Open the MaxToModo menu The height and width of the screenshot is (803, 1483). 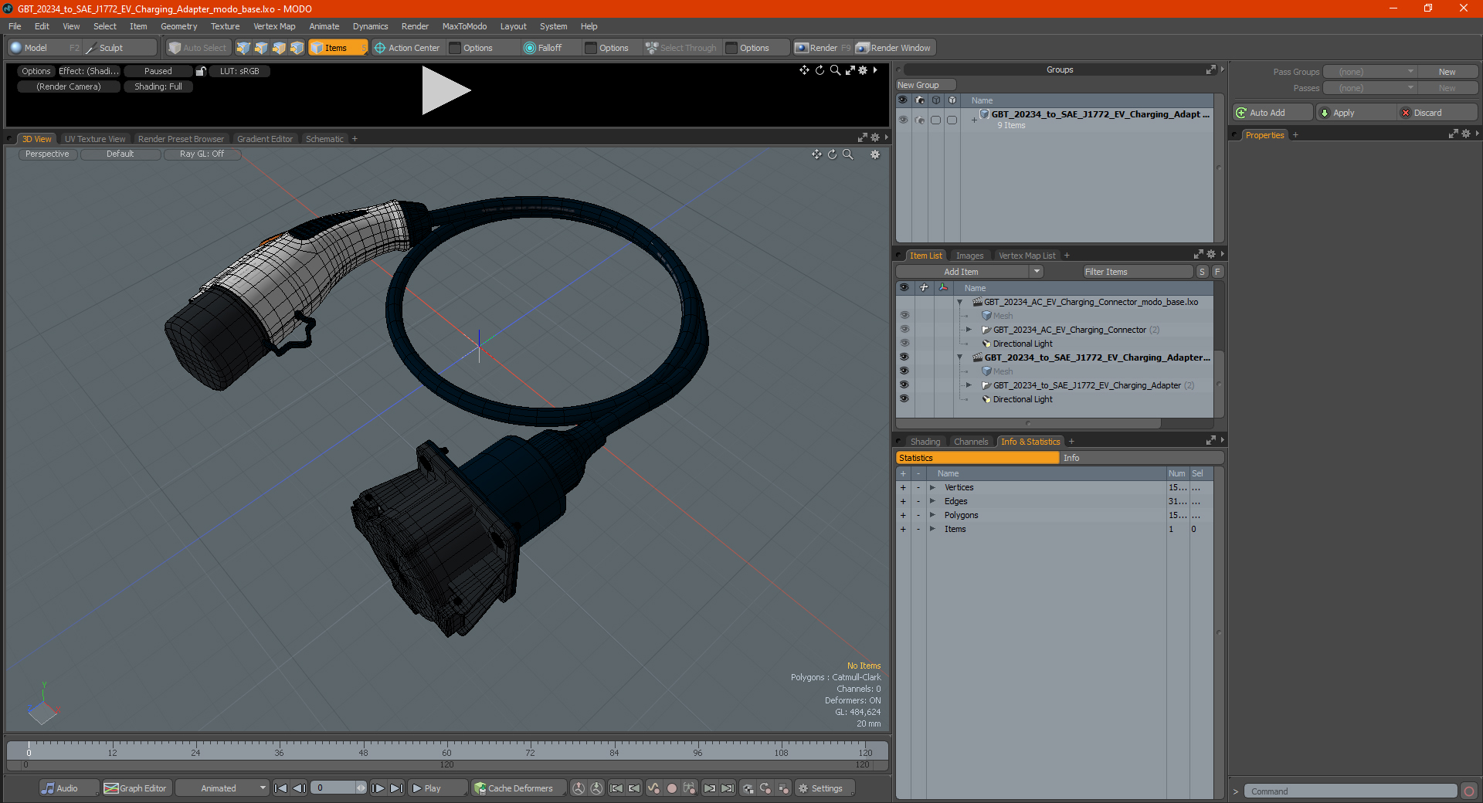pos(464,26)
